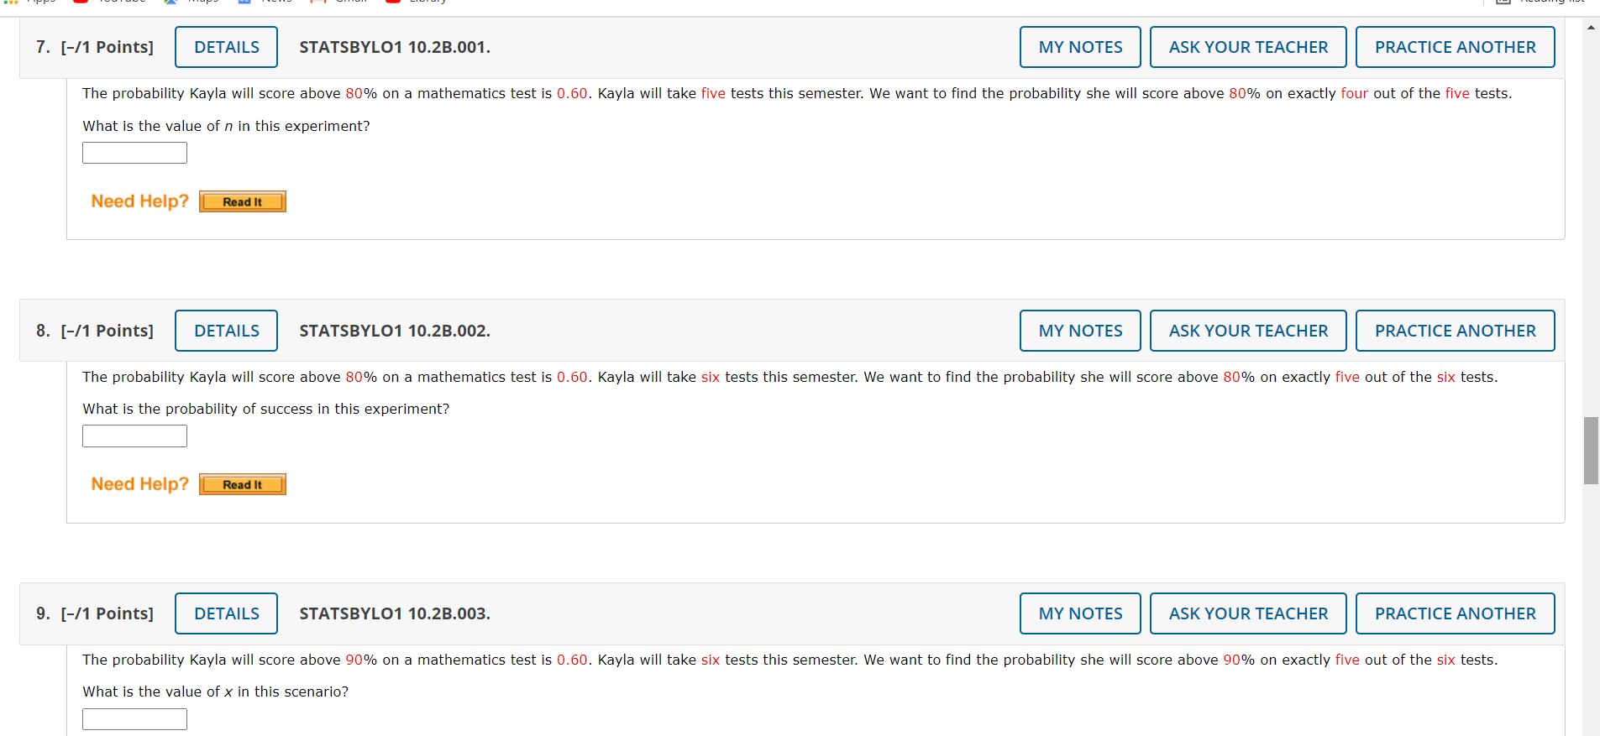This screenshot has height=736, width=1600.
Task: Click the vertical scrollbar thumb
Action: point(1591,450)
